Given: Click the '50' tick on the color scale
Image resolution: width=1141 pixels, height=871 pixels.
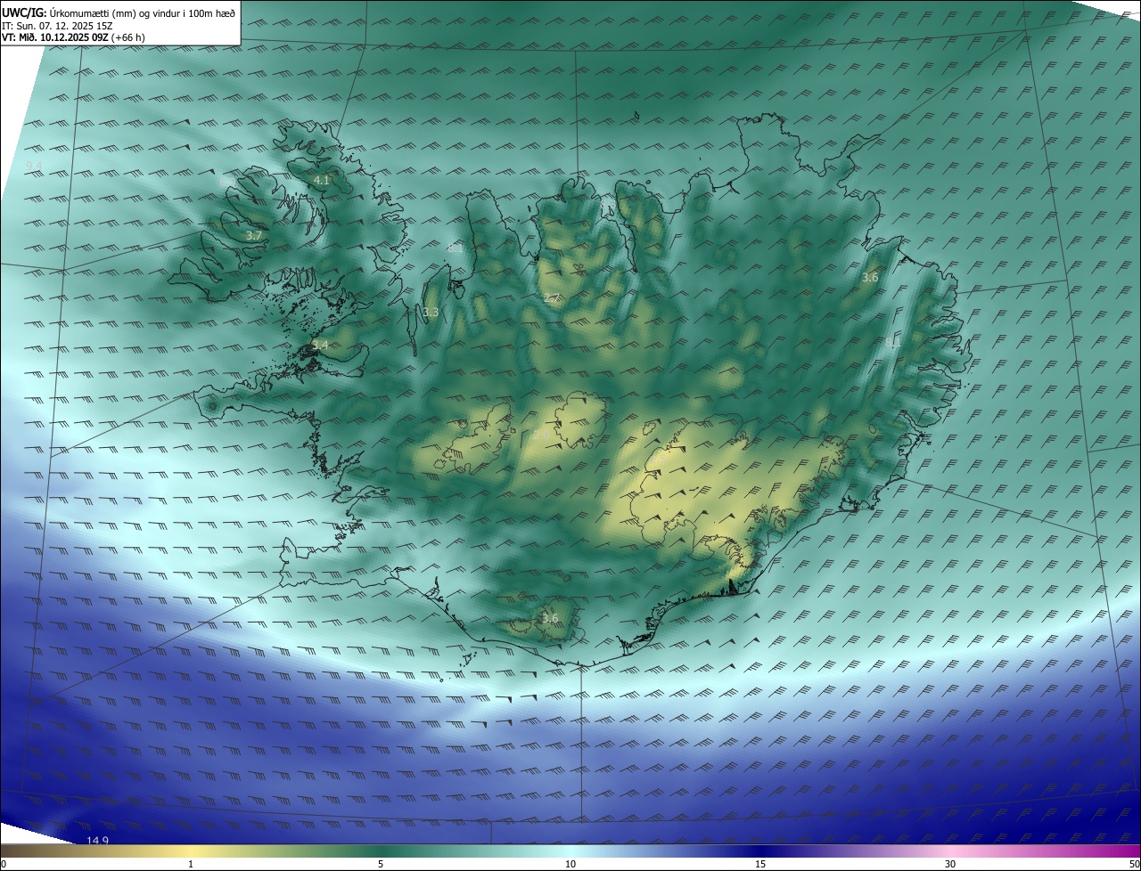Looking at the screenshot, I should (x=1134, y=864).
